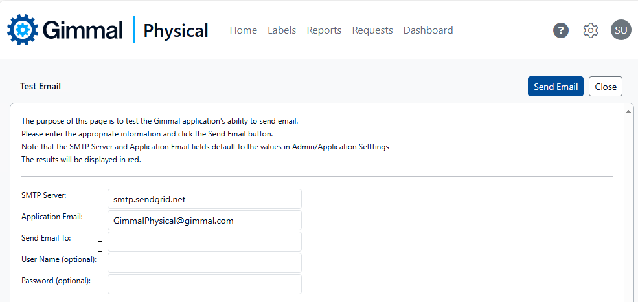Click the User Name (optional) field
The image size is (638, 302).
click(x=205, y=263)
